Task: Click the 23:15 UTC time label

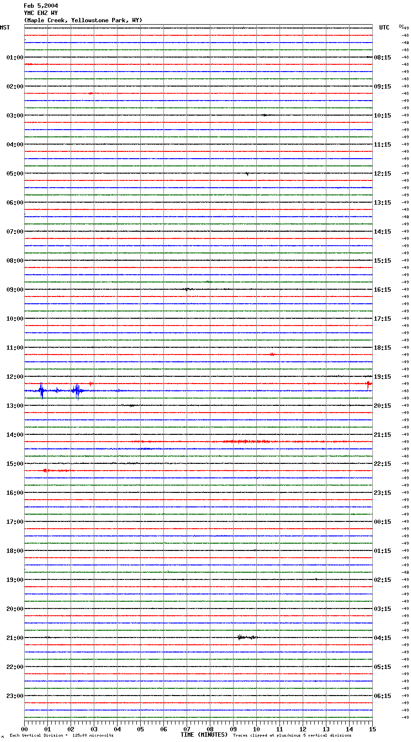Action: pyautogui.click(x=382, y=493)
